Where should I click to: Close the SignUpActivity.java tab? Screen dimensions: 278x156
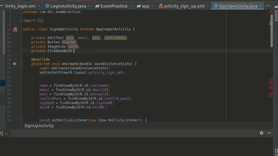pyautogui.click(x=261, y=6)
